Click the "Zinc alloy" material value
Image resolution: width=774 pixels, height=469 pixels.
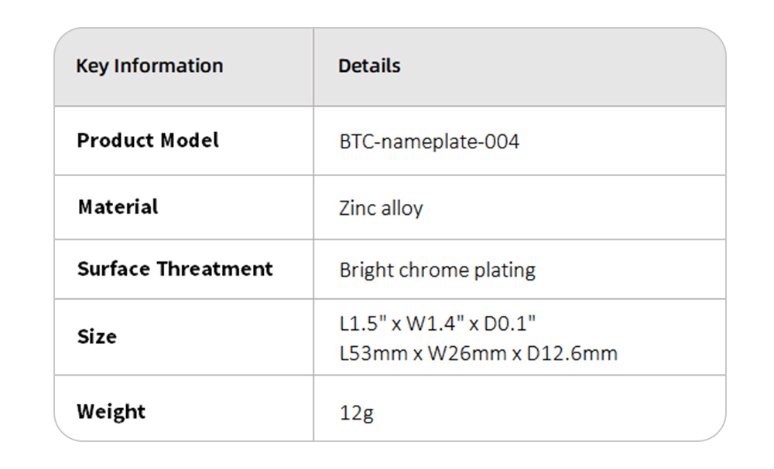(x=381, y=209)
